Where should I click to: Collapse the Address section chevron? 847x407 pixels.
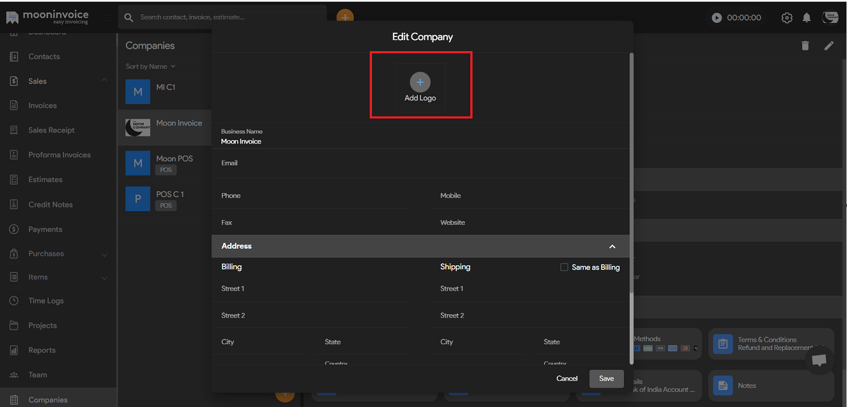[612, 246]
